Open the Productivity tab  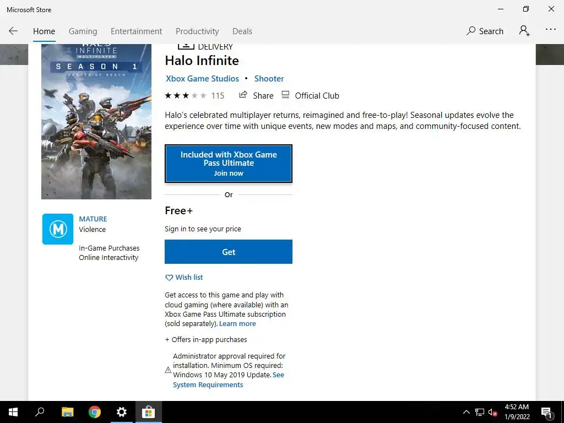coord(197,31)
